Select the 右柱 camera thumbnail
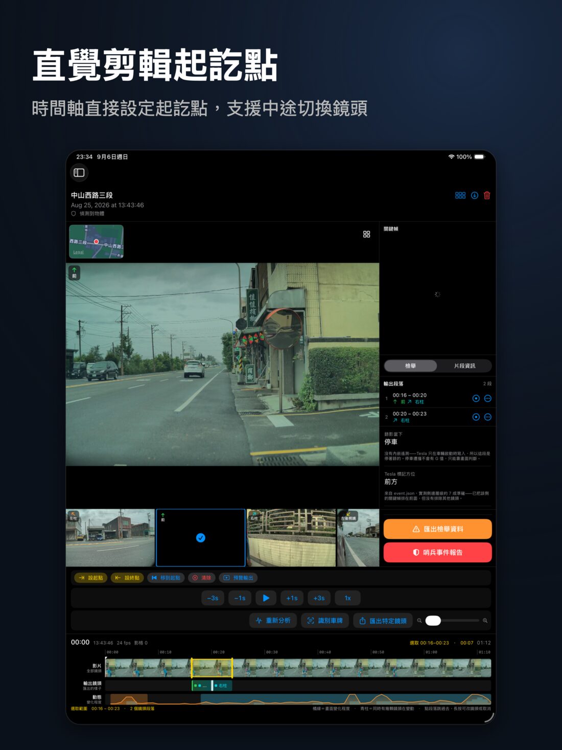Viewport: 562px width, 750px height. [291, 538]
